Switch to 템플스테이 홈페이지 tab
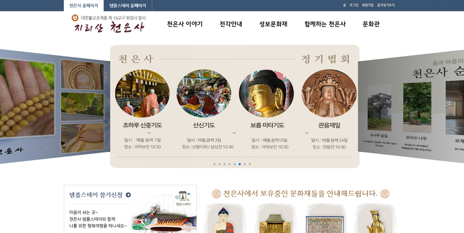The width and height of the screenshot is (464, 233). click(x=127, y=5)
